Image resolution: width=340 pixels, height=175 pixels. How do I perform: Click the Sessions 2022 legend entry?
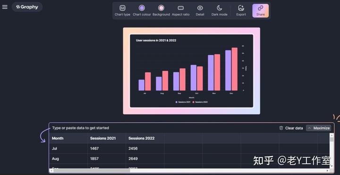click(200, 102)
